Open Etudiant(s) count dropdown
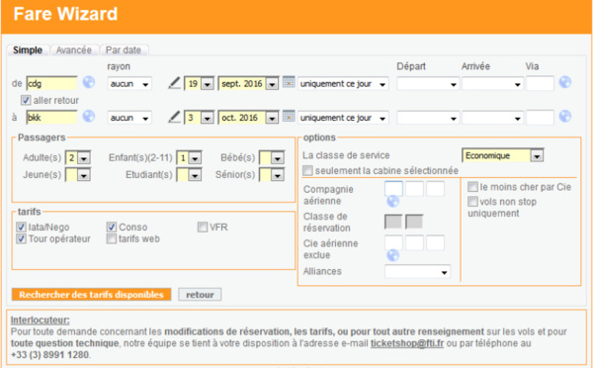 (x=189, y=175)
